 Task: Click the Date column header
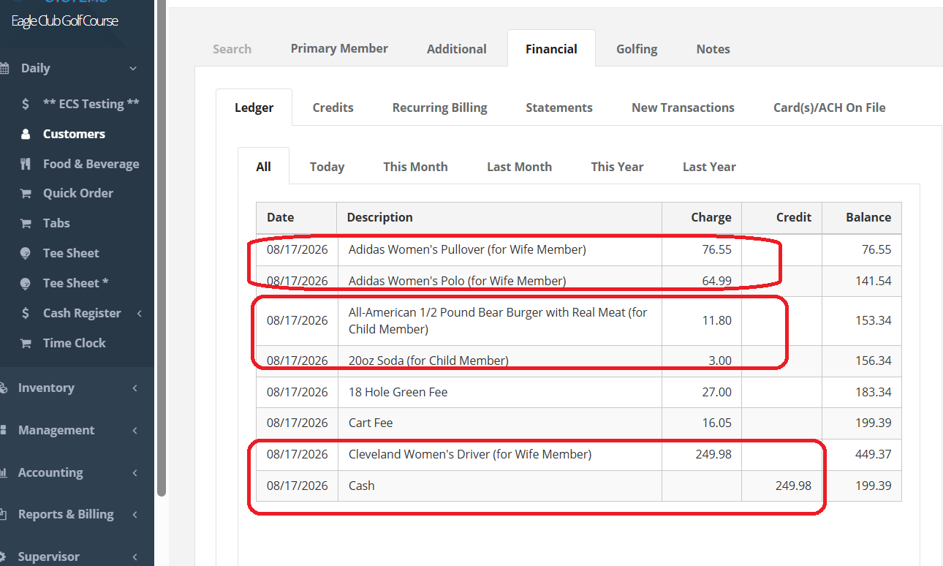click(297, 218)
